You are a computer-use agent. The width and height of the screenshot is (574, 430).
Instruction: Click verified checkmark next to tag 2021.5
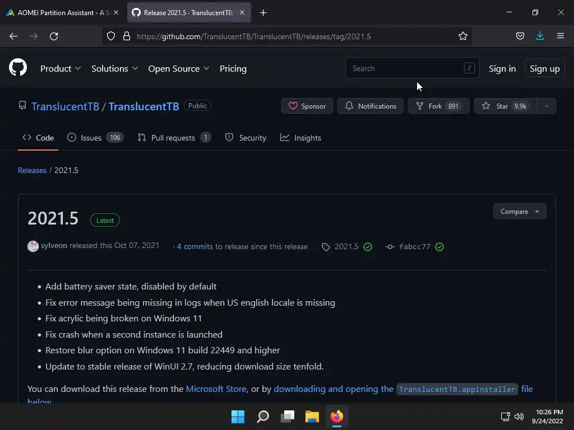pyautogui.click(x=368, y=247)
